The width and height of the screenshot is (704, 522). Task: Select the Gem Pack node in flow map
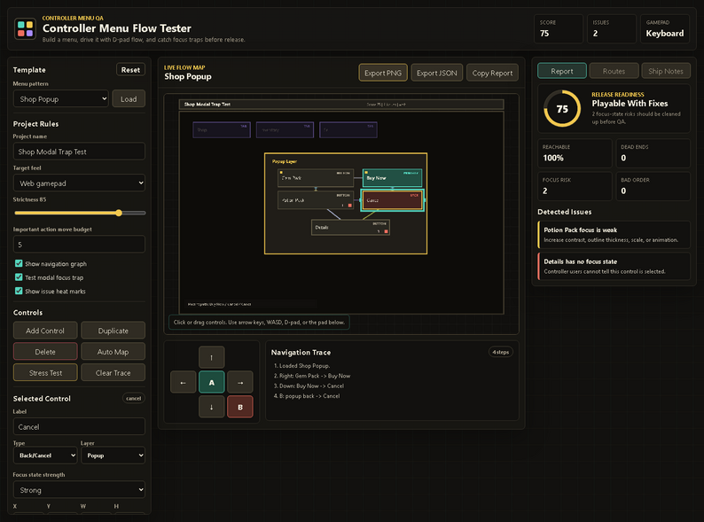click(316, 178)
